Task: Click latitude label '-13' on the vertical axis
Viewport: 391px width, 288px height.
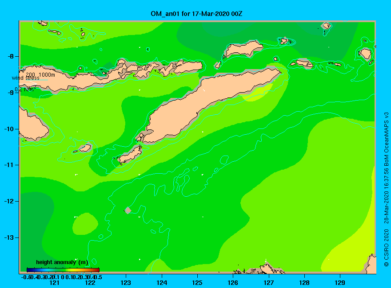Action: coord(9,237)
